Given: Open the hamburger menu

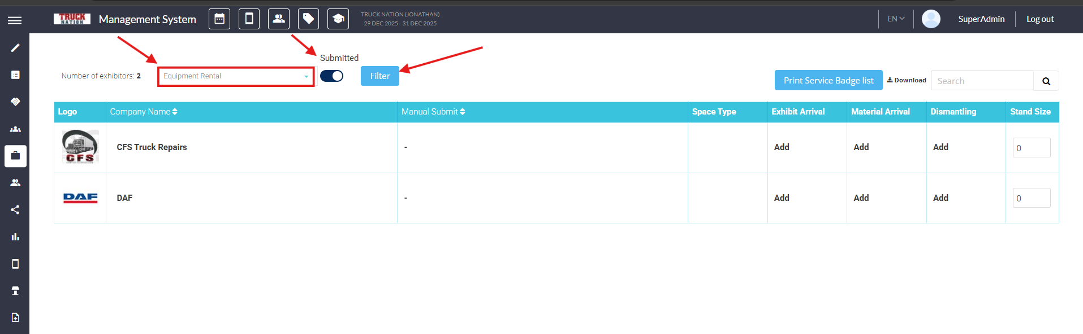Looking at the screenshot, I should [x=15, y=20].
